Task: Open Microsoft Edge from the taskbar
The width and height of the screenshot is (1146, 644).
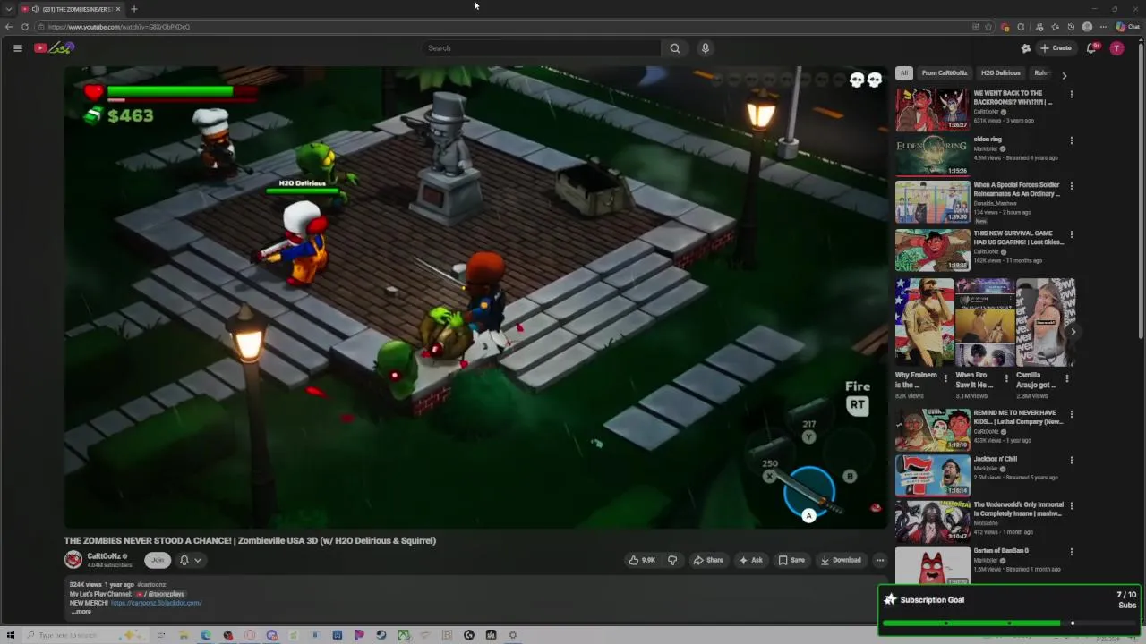Action: click(x=206, y=635)
